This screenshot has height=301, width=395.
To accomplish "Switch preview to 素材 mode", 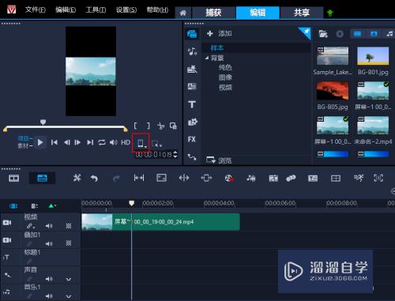I will (x=25, y=145).
